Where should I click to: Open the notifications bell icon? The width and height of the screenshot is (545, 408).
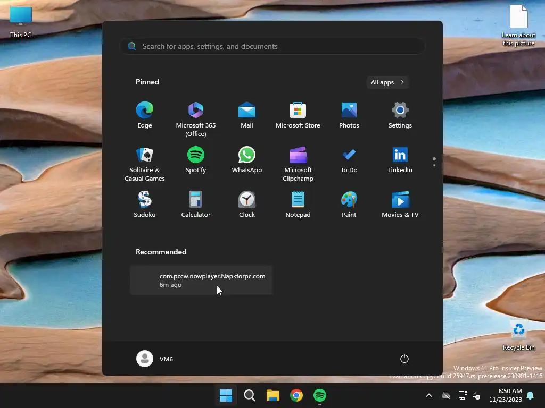pos(531,395)
